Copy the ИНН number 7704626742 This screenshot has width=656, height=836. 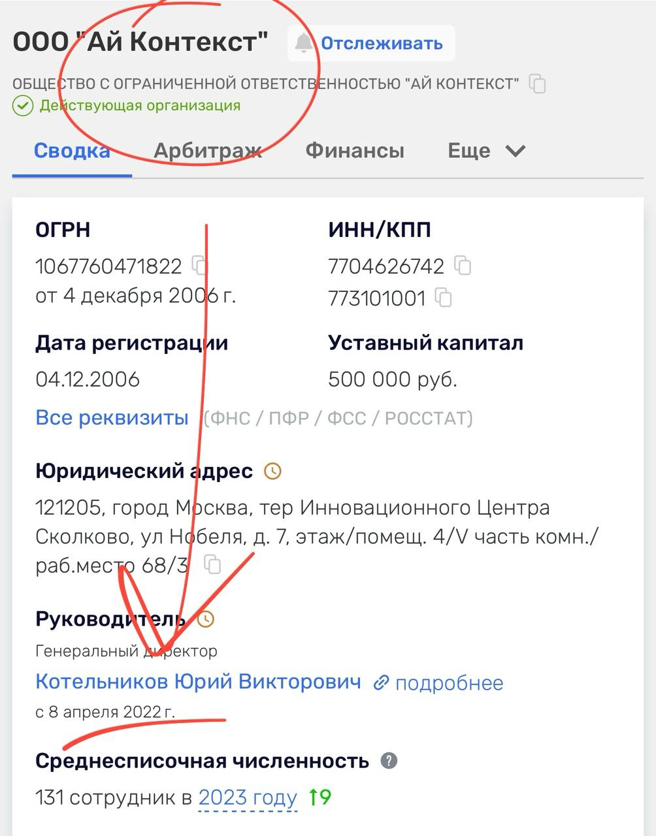463,265
